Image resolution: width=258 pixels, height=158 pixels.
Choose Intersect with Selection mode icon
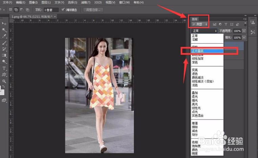(27, 9)
